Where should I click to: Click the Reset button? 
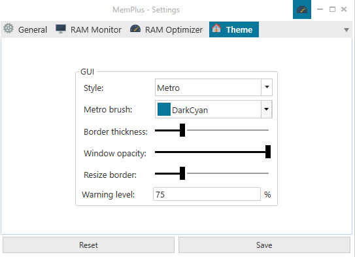88,245
